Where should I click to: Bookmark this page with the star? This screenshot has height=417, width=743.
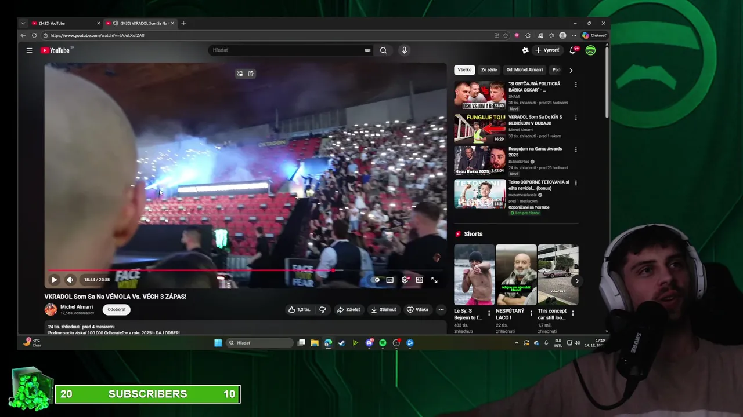click(x=506, y=35)
